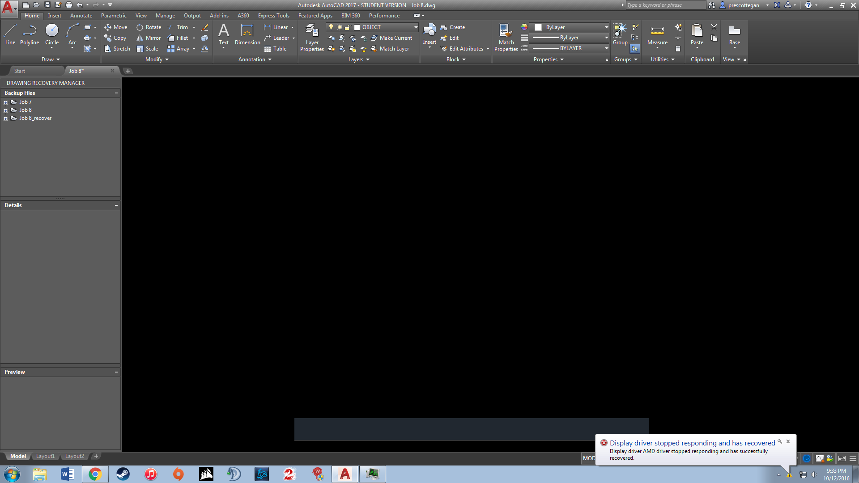This screenshot has width=859, height=483.
Task: Click Match Properties tool
Action: tap(506, 38)
